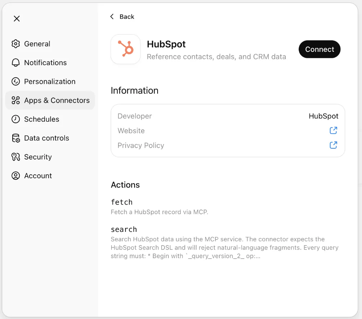Click the HubSpot sprocket logo
The height and width of the screenshot is (319, 362).
pyautogui.click(x=126, y=49)
